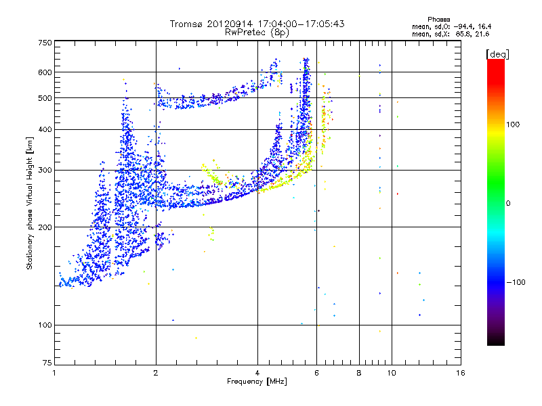
Task: Click 'mean, sd,O: -94.4, 16.4' text
Action: coord(451,26)
